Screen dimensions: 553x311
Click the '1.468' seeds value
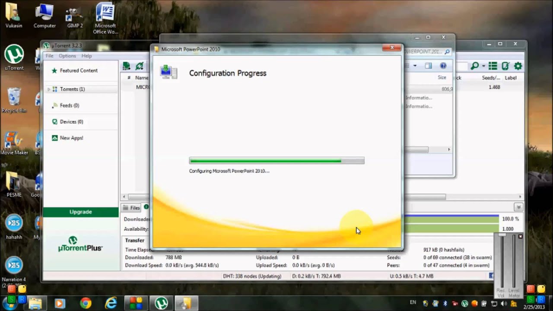coord(494,87)
